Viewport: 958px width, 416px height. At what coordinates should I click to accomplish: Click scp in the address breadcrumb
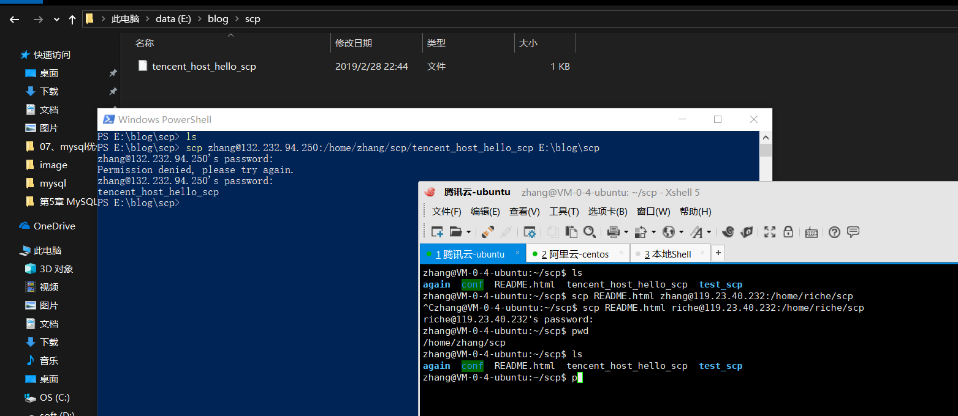click(253, 19)
